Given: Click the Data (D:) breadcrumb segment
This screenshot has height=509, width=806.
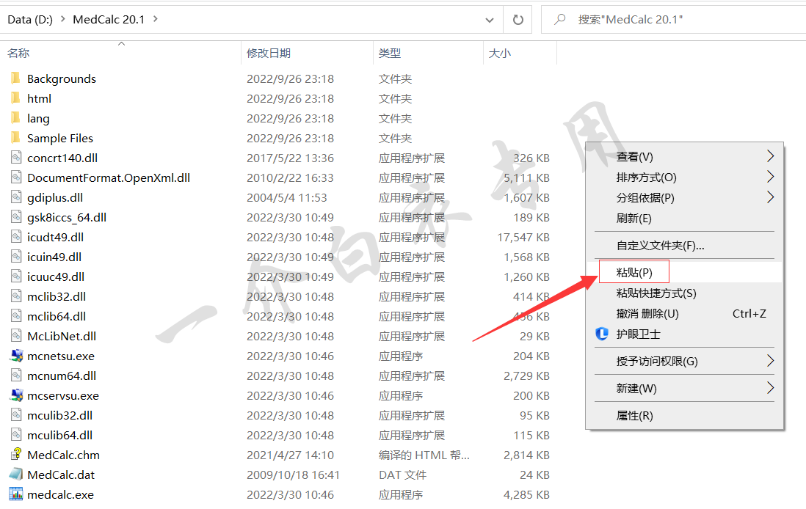Looking at the screenshot, I should [30, 20].
